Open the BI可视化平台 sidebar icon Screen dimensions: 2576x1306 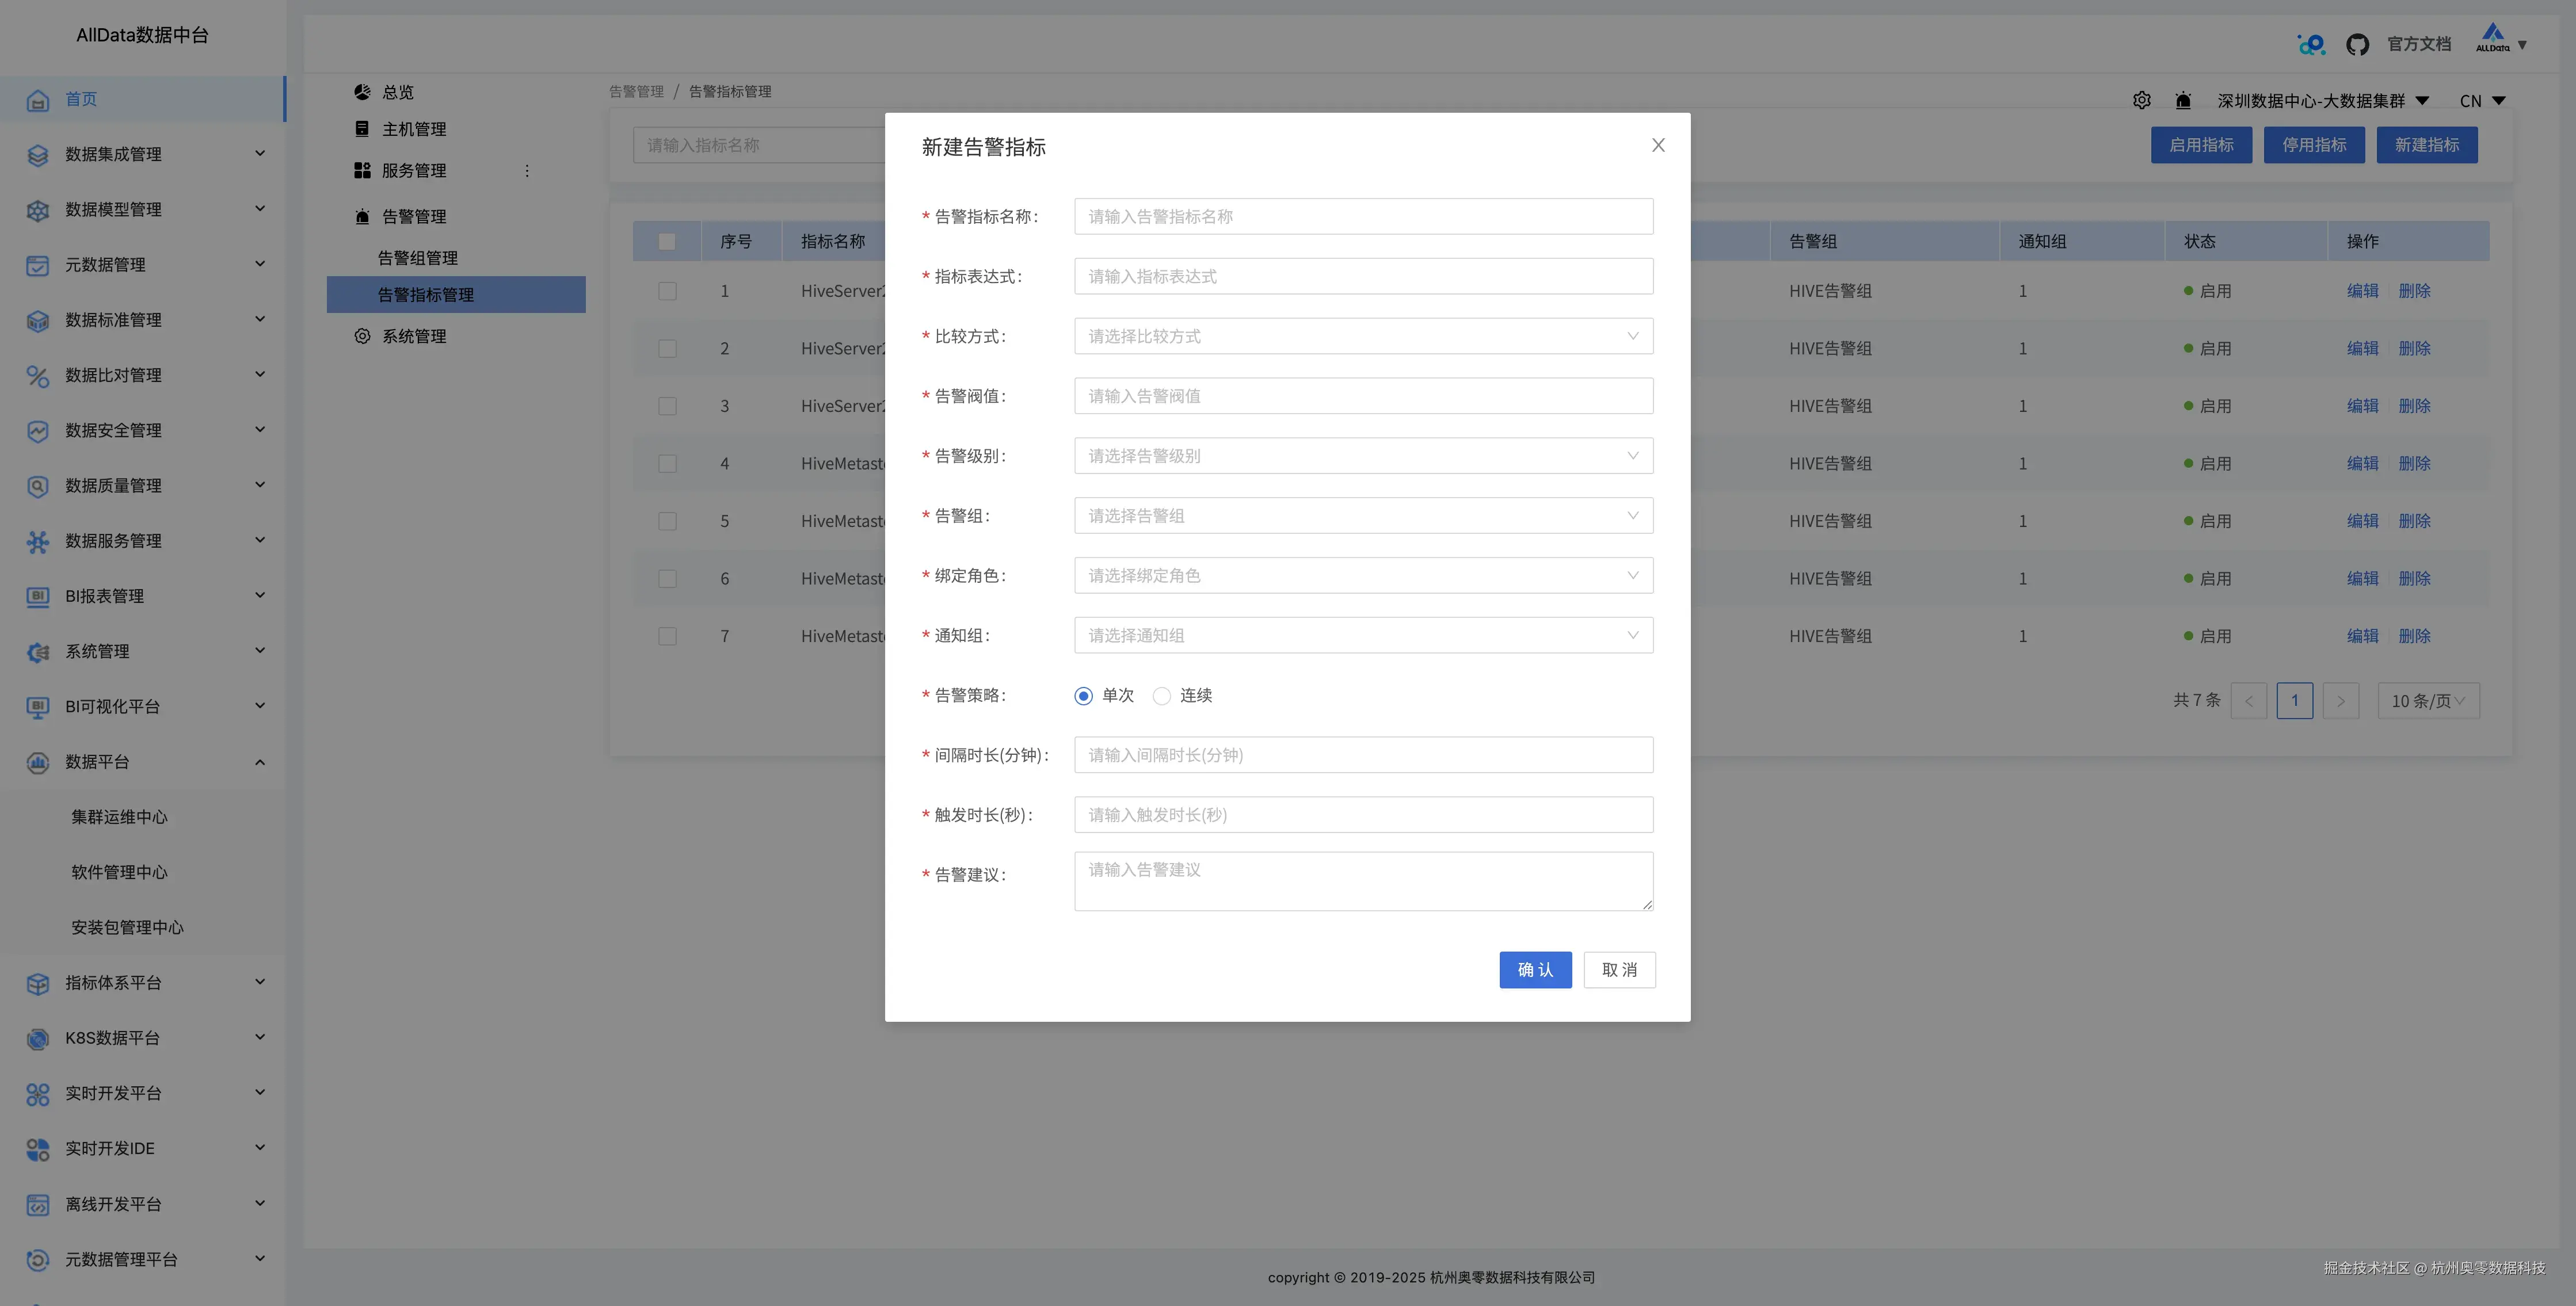tap(37, 707)
